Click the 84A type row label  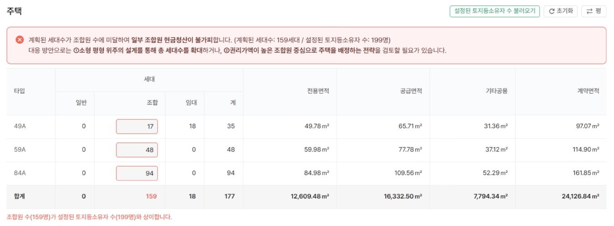pyautogui.click(x=20, y=173)
